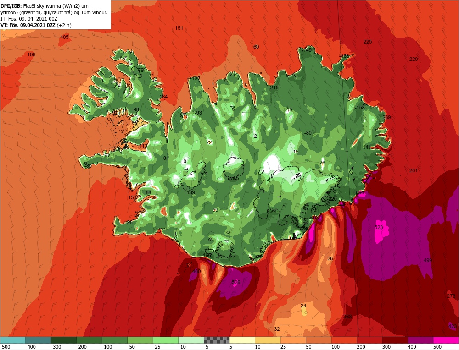459x350 pixels.
Task: Select the value 24 in the yellow-orange patch
Action: pos(303,306)
